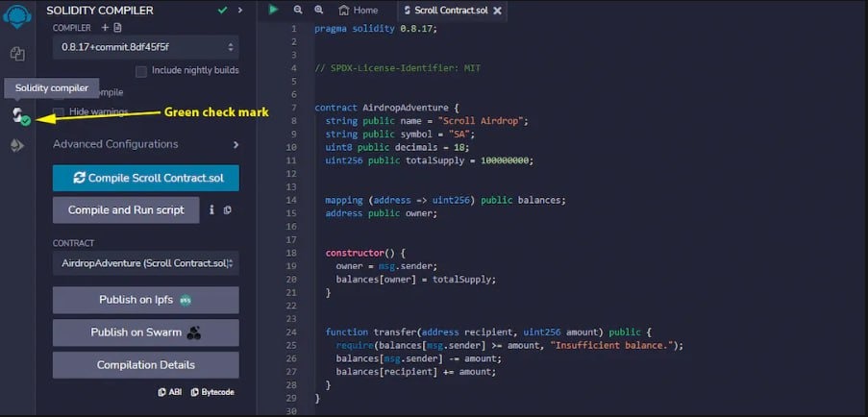Click the green compile status check

222,10
